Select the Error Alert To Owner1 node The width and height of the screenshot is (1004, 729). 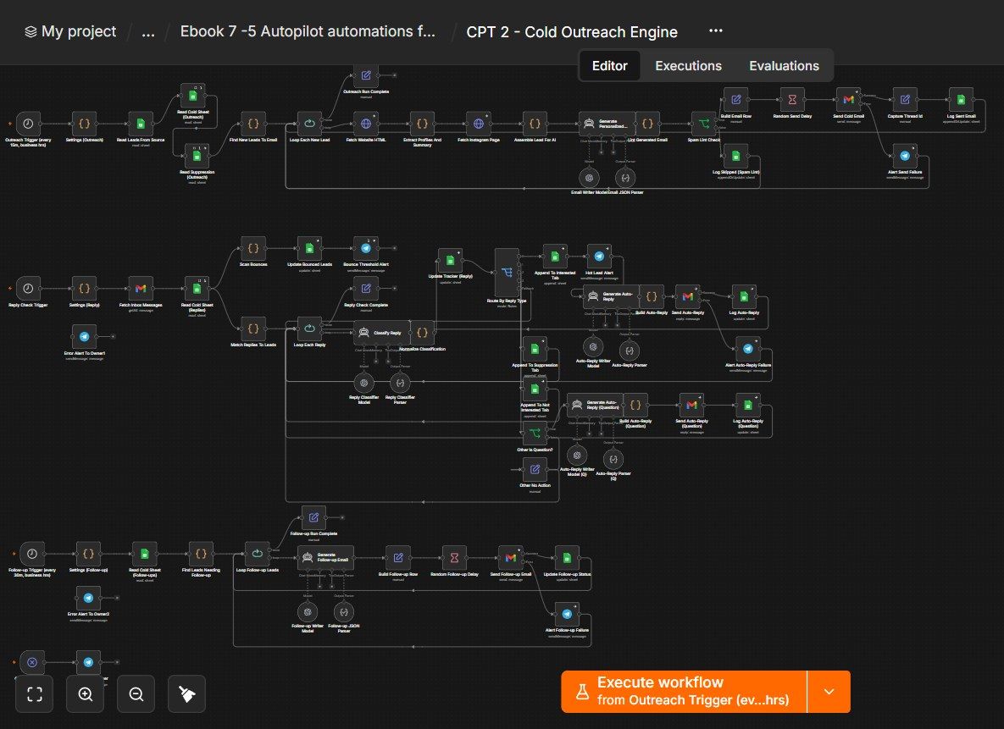point(85,337)
